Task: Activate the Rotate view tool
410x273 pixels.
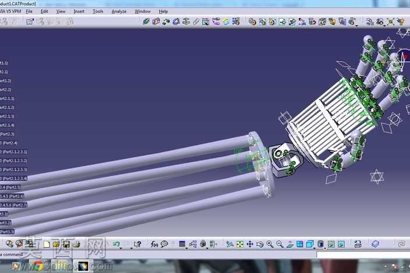Action: (260, 244)
